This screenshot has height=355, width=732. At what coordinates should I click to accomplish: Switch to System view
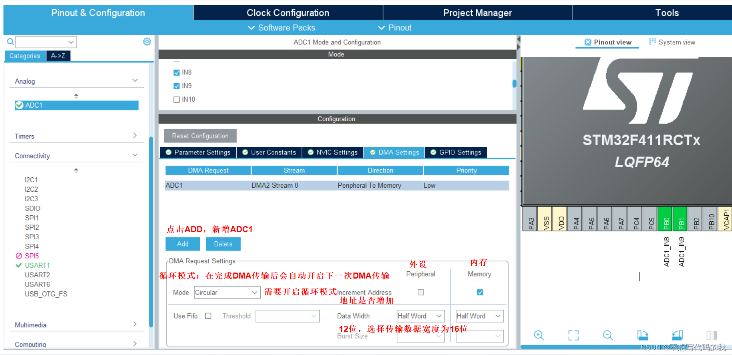coord(672,42)
